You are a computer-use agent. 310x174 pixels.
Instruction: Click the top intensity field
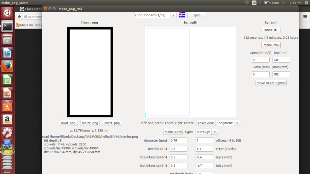point(179,157)
